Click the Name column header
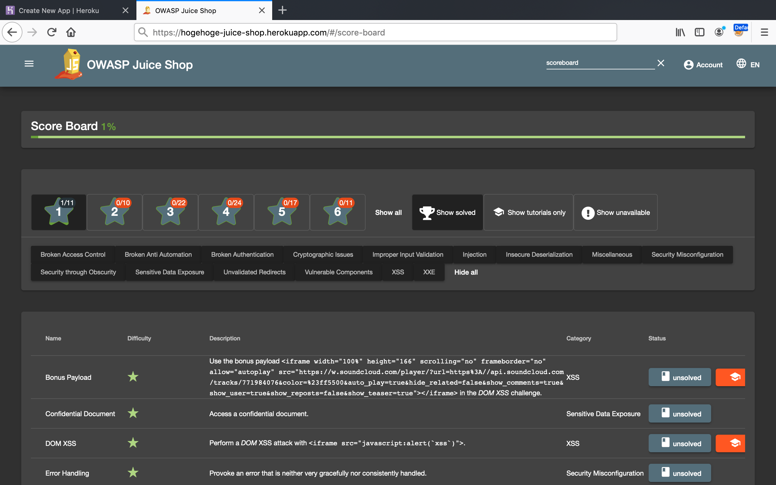This screenshot has height=485, width=776. pos(53,338)
